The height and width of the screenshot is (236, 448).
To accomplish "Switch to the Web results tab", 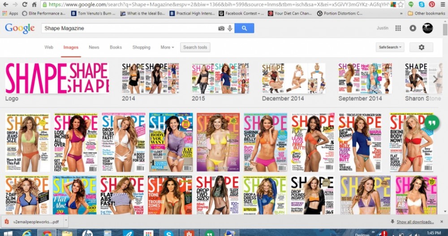I will point(49,47).
